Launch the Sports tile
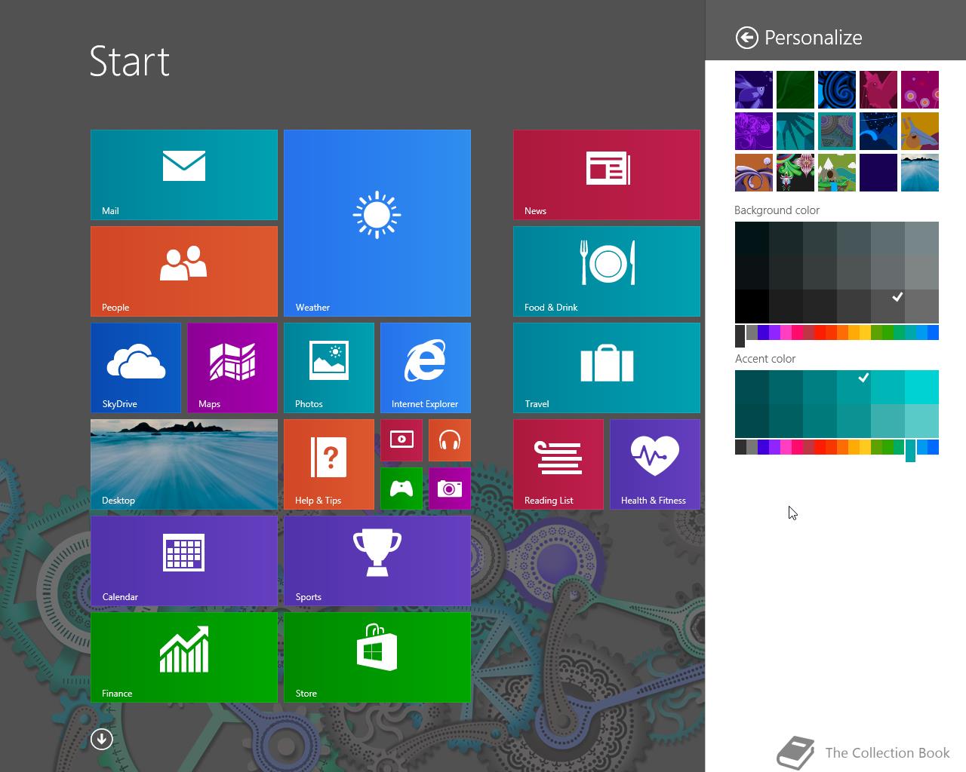This screenshot has width=966, height=772. pyautogui.click(x=377, y=561)
